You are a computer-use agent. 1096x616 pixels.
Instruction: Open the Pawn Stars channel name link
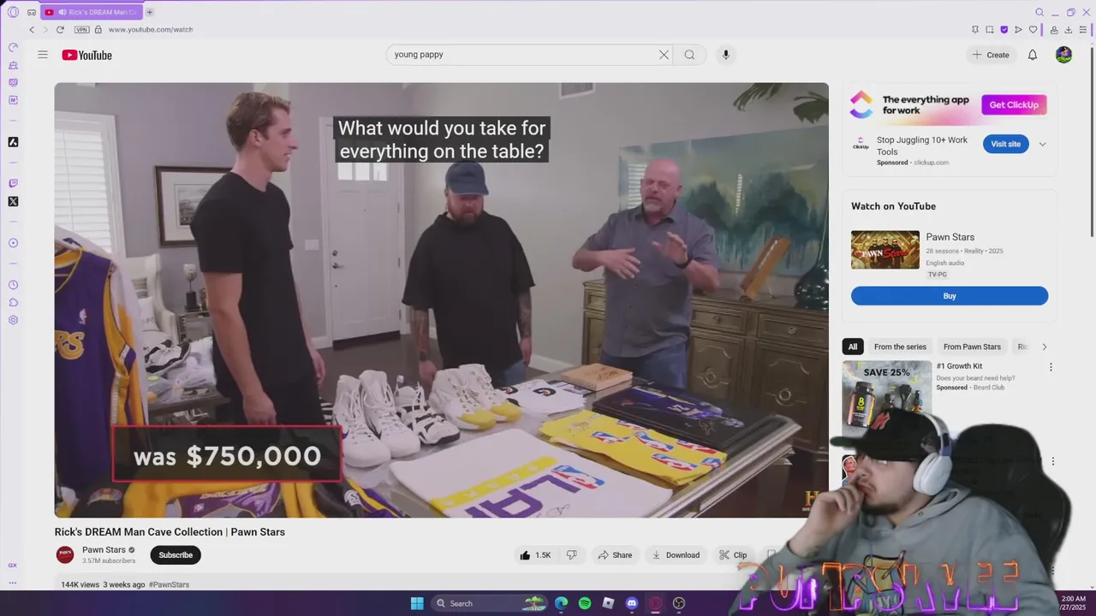coord(104,550)
